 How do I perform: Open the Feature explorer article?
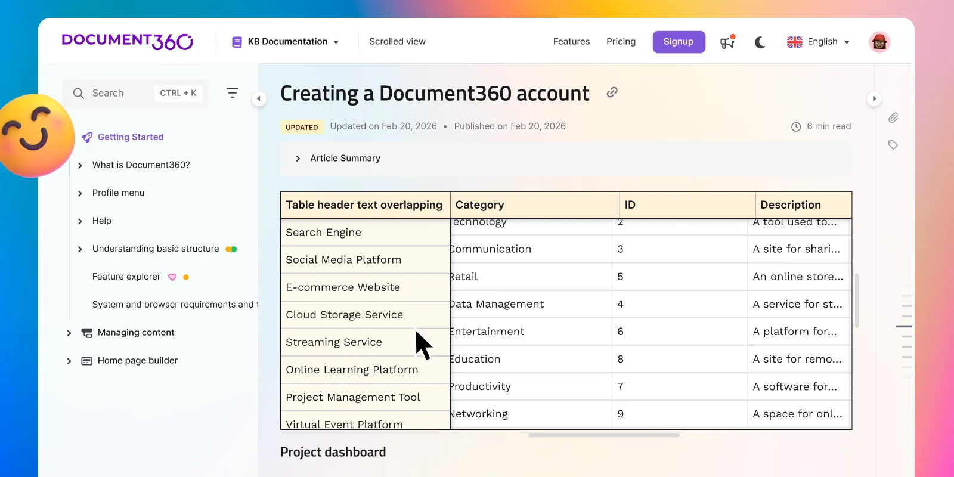pyautogui.click(x=126, y=277)
